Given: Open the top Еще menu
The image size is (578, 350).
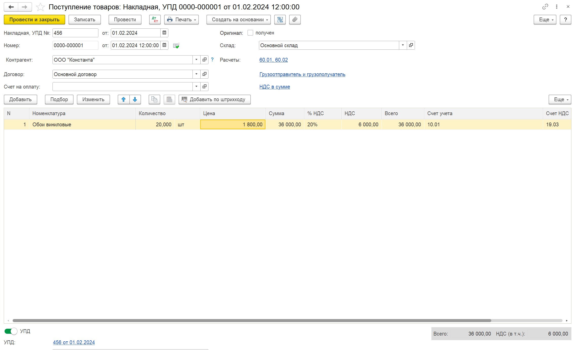Looking at the screenshot, I should pyautogui.click(x=545, y=20).
